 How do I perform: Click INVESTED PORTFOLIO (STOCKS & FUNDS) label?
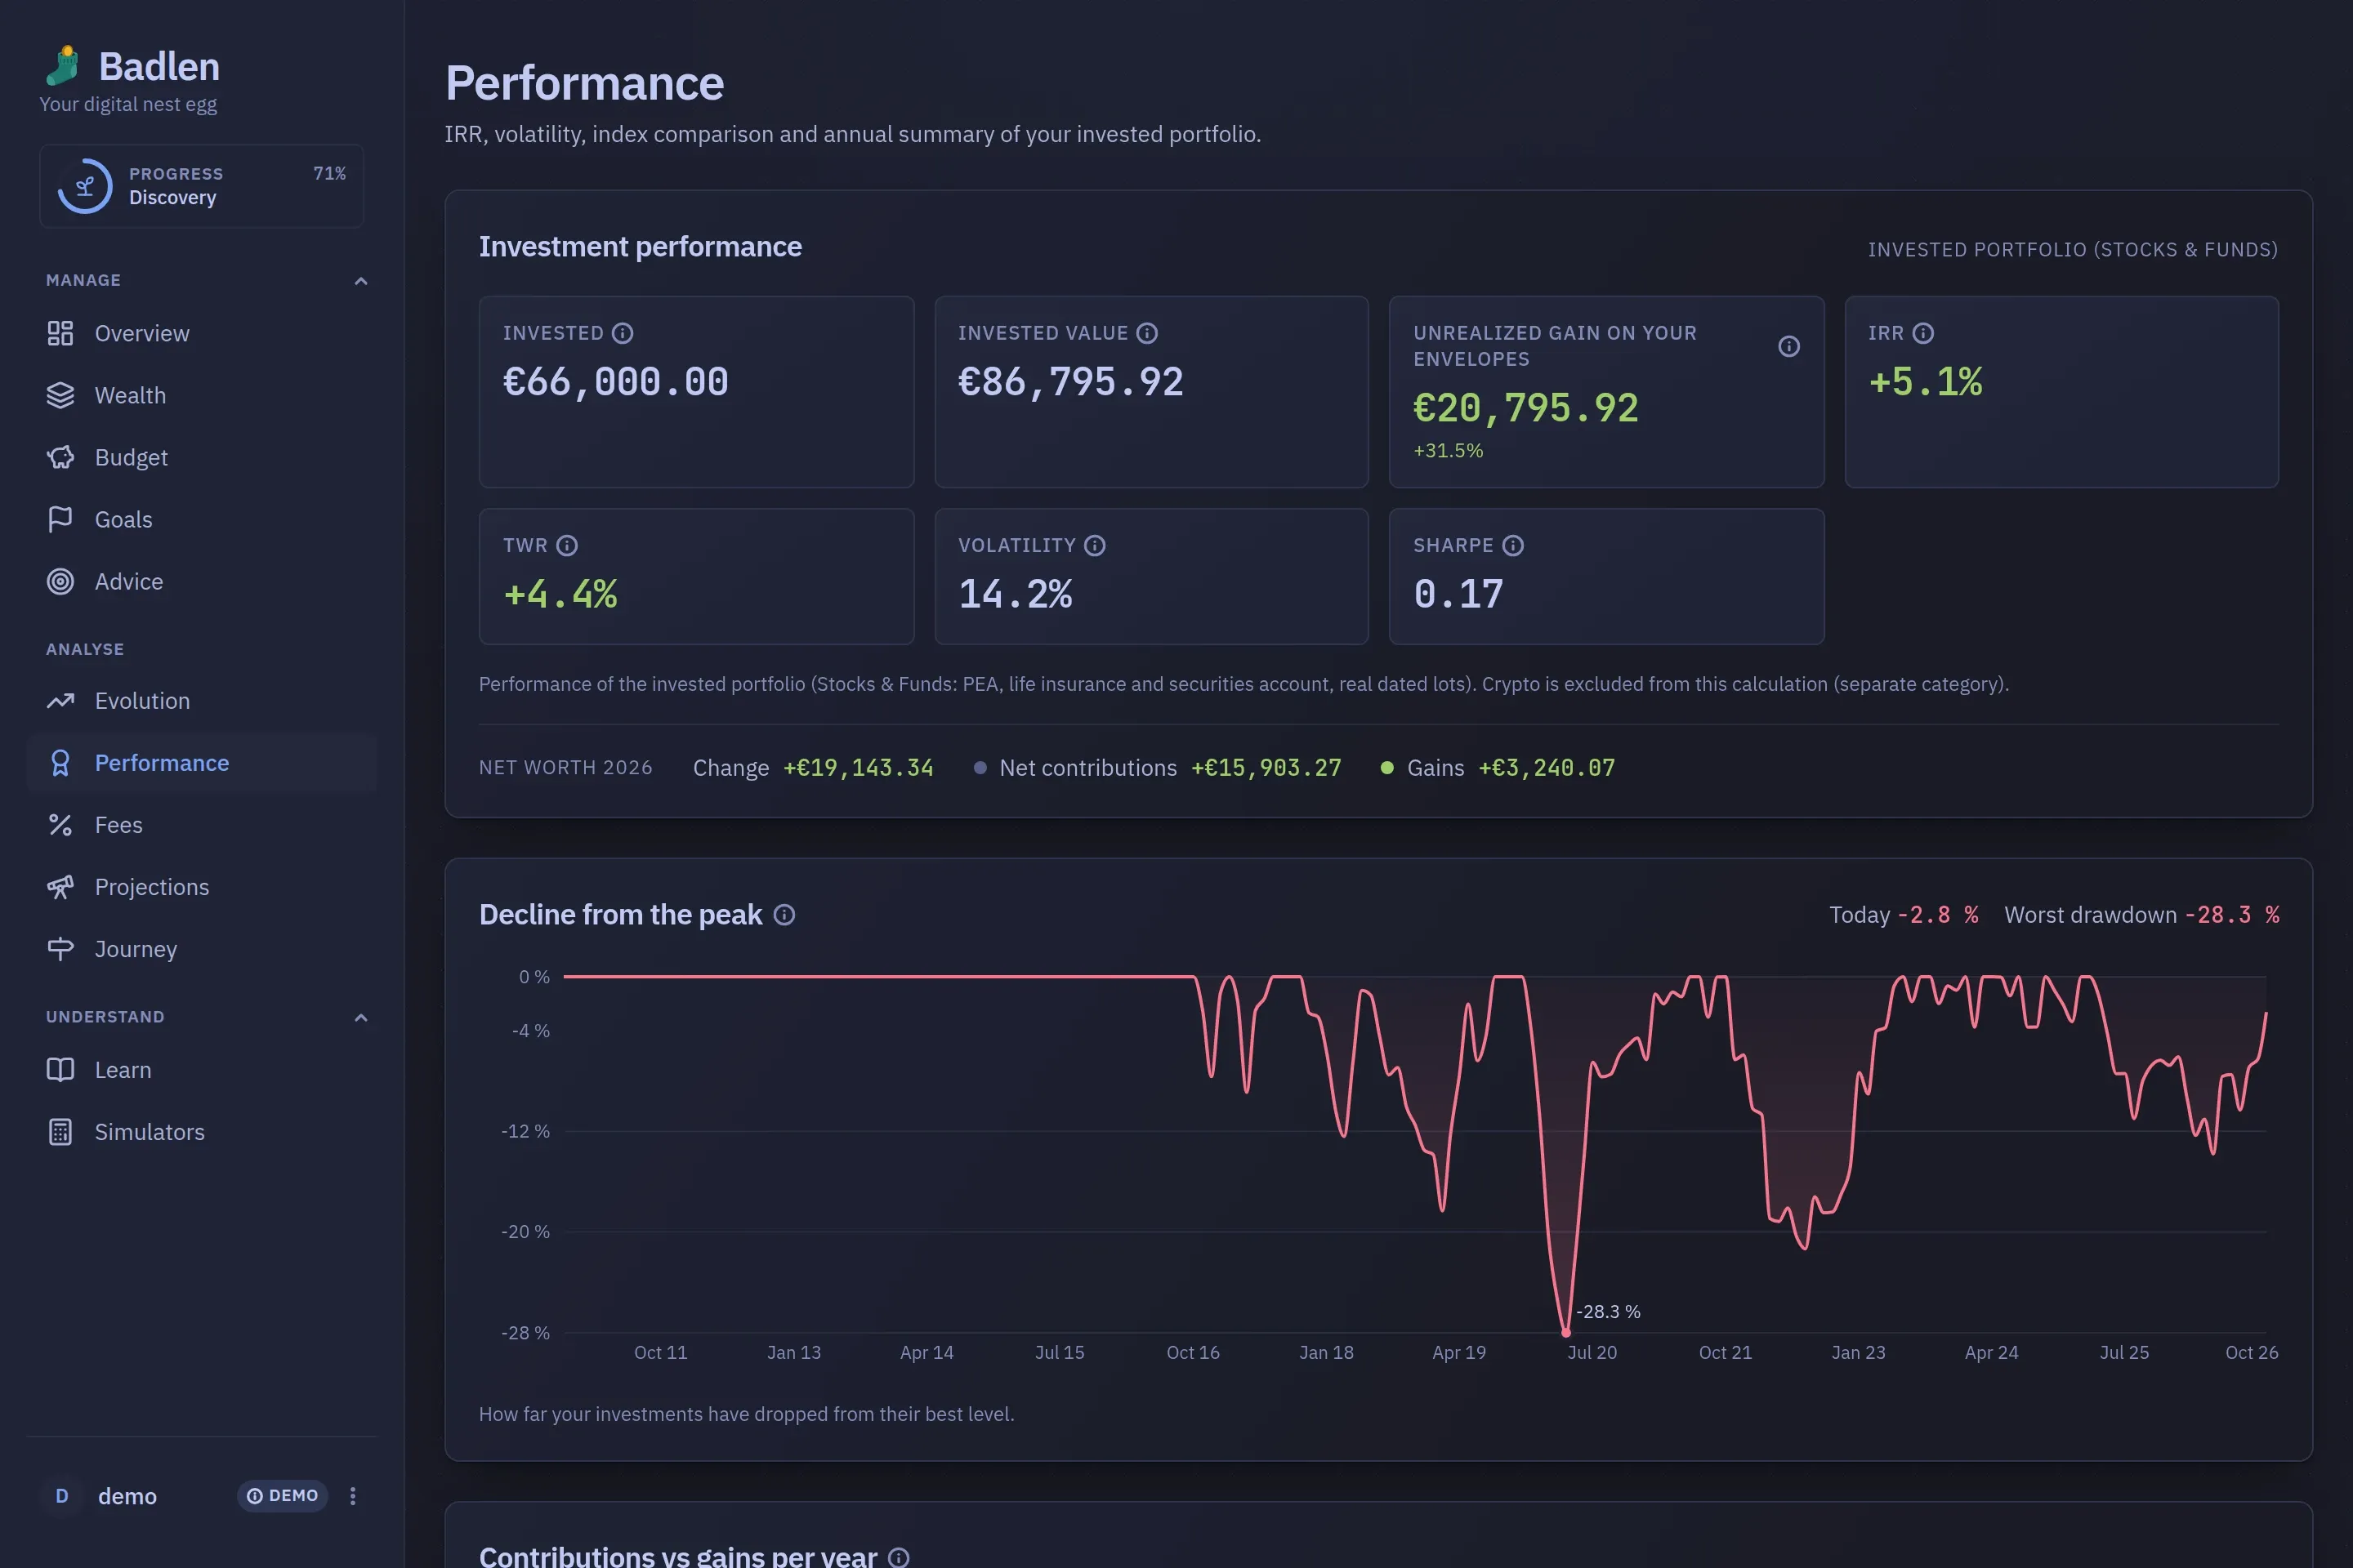(2073, 250)
